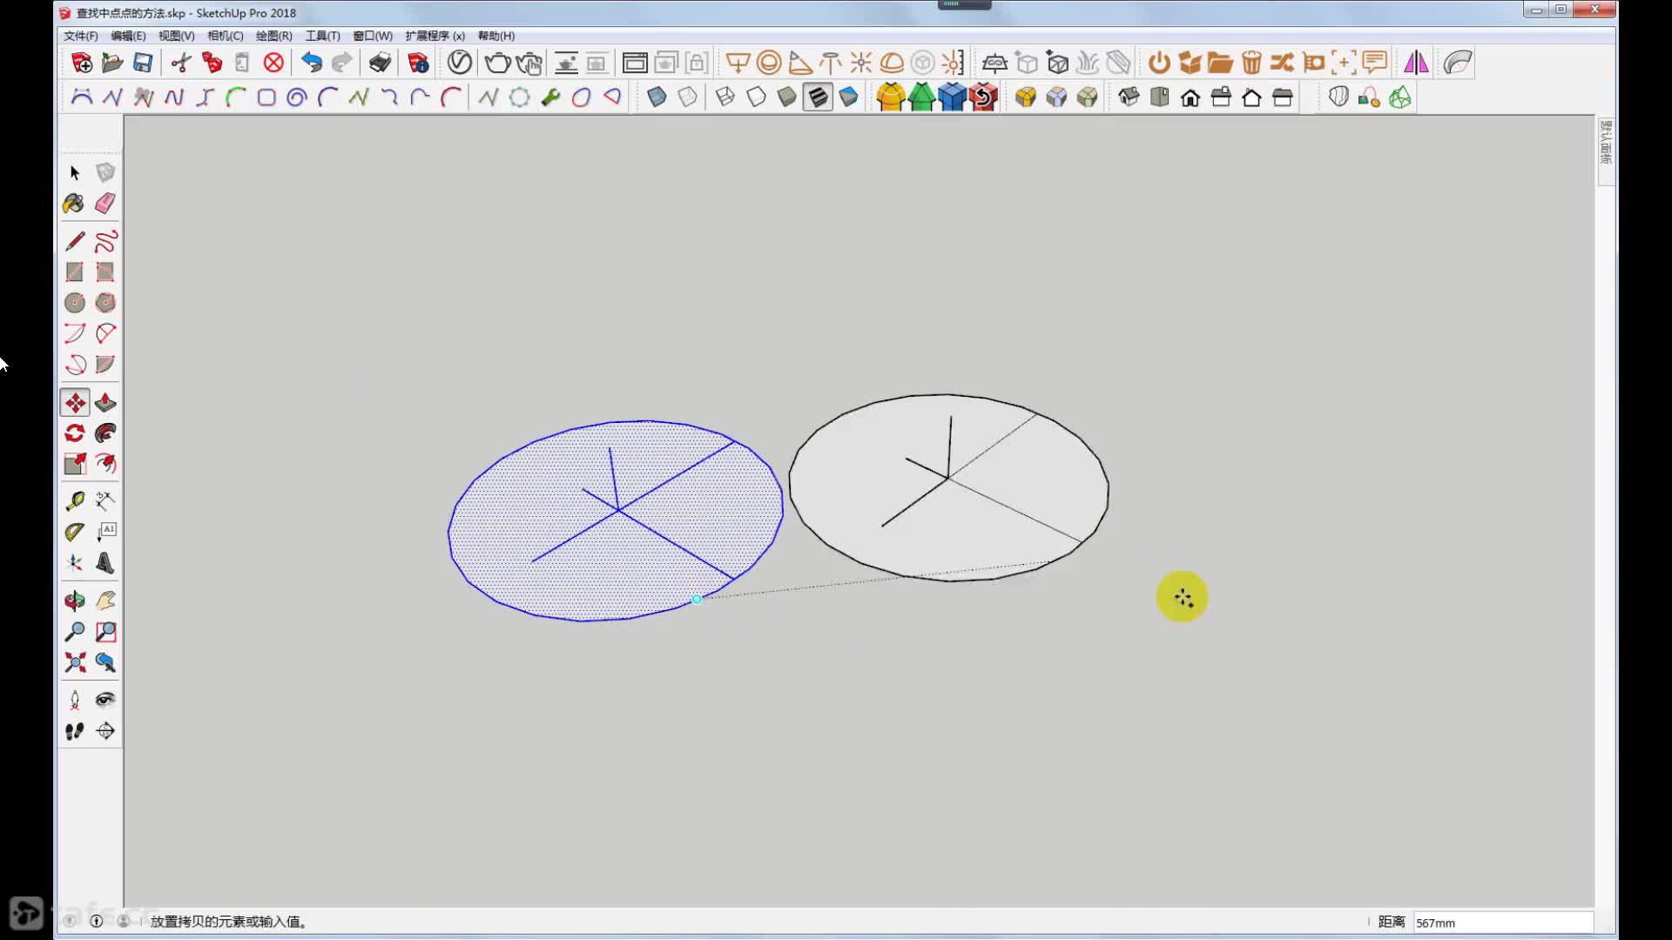Select the Push/Pull tool
The image size is (1672, 940).
coord(105,403)
